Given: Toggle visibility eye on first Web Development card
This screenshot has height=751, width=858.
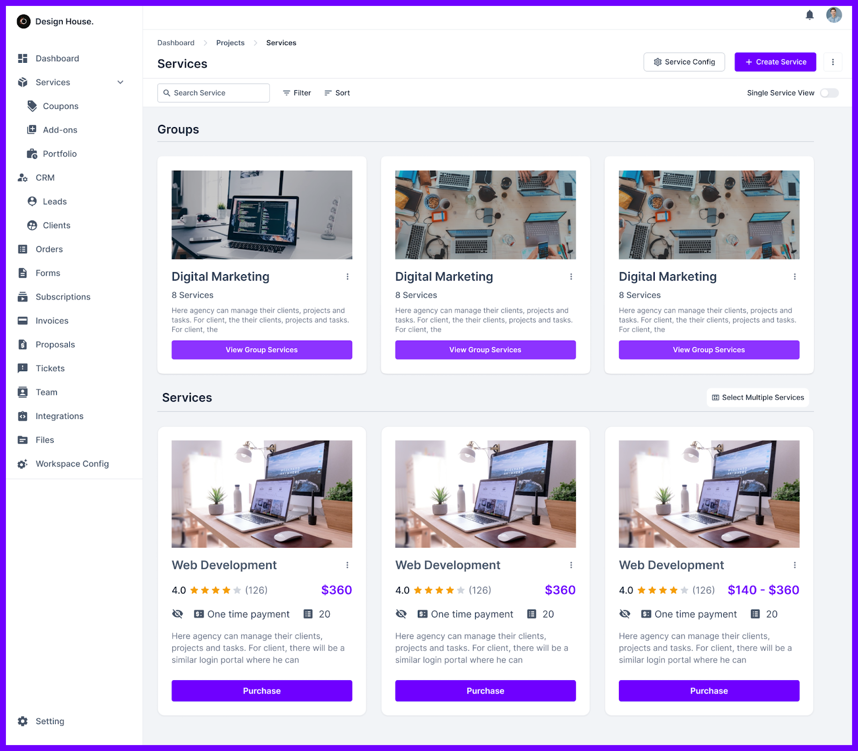Looking at the screenshot, I should 177,614.
